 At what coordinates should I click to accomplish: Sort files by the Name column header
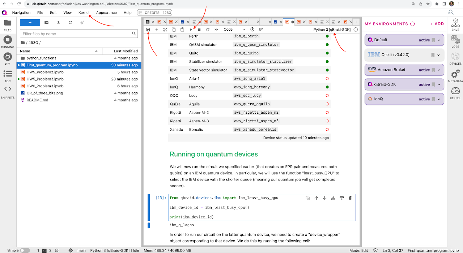pos(60,51)
